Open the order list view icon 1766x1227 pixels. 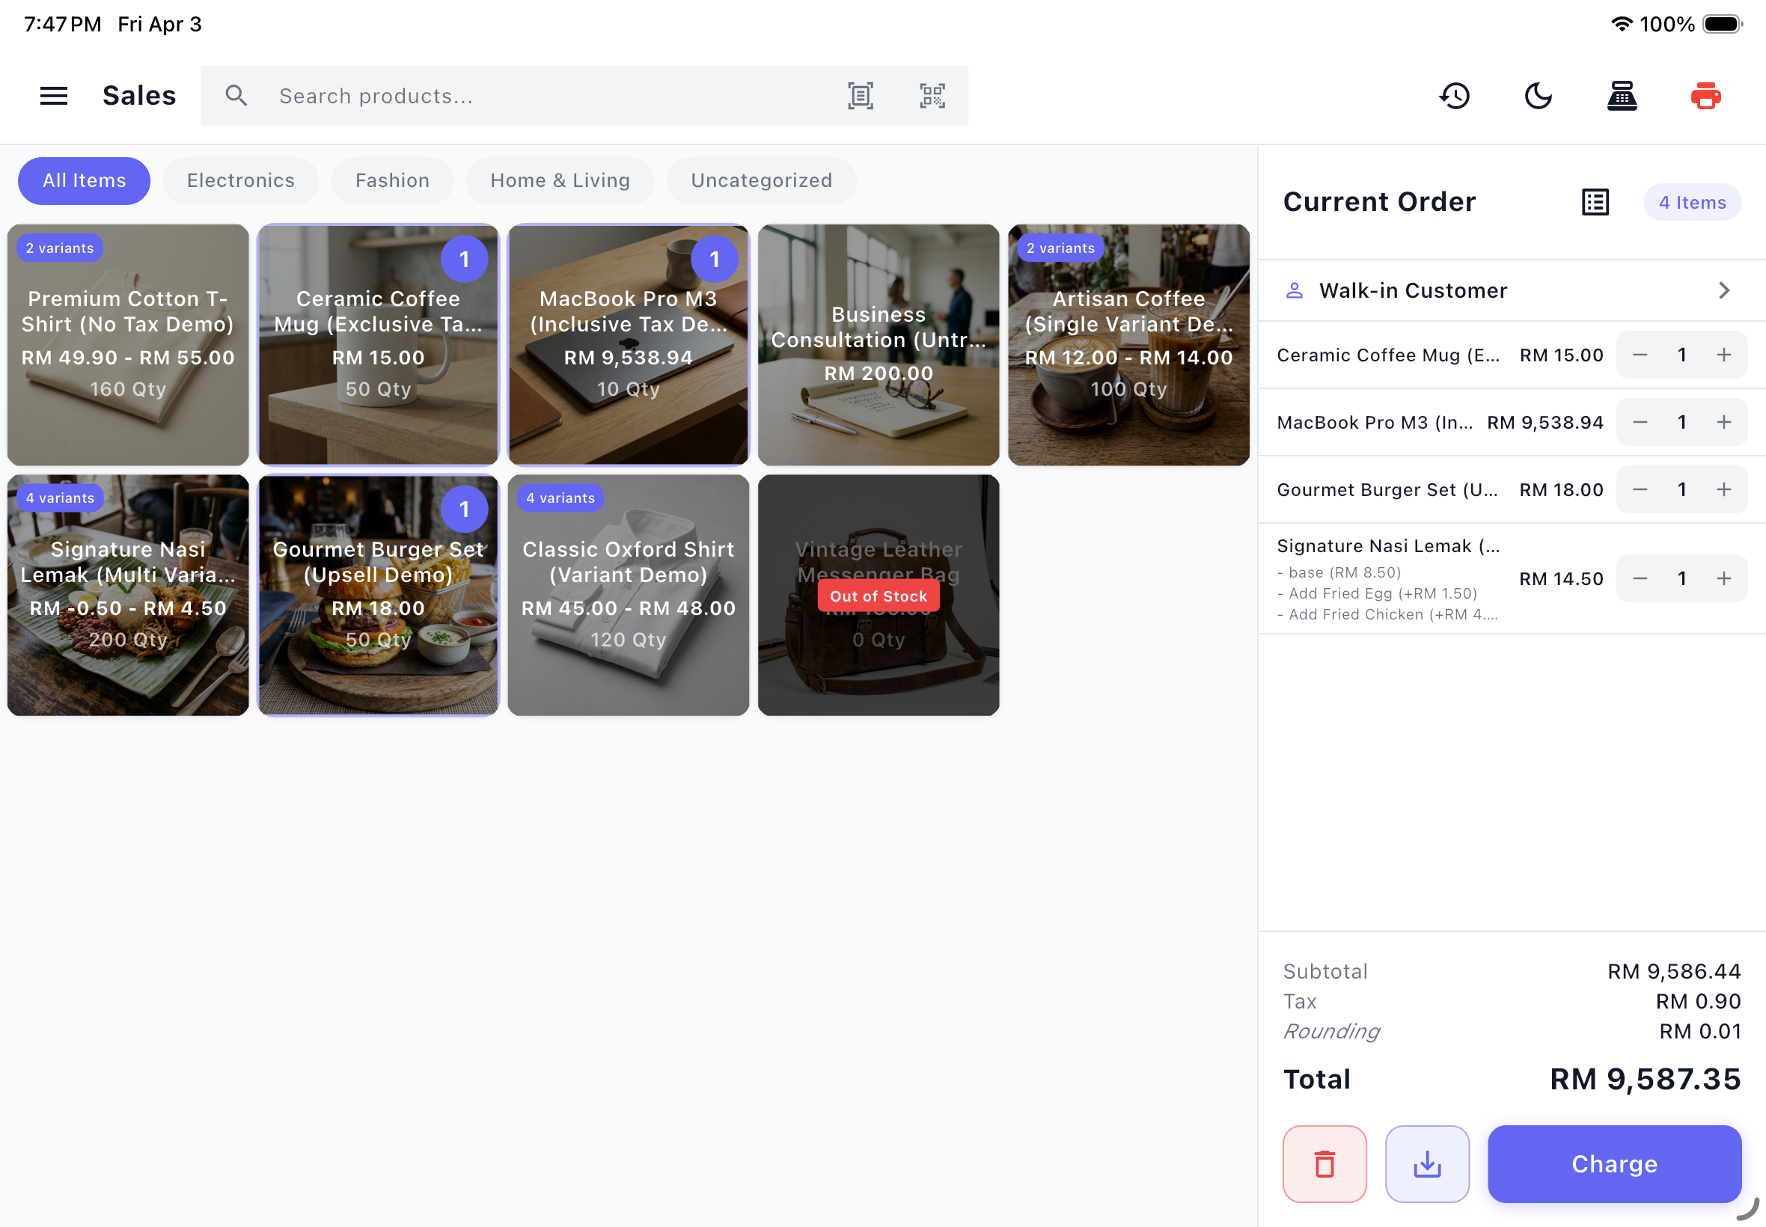point(1595,202)
